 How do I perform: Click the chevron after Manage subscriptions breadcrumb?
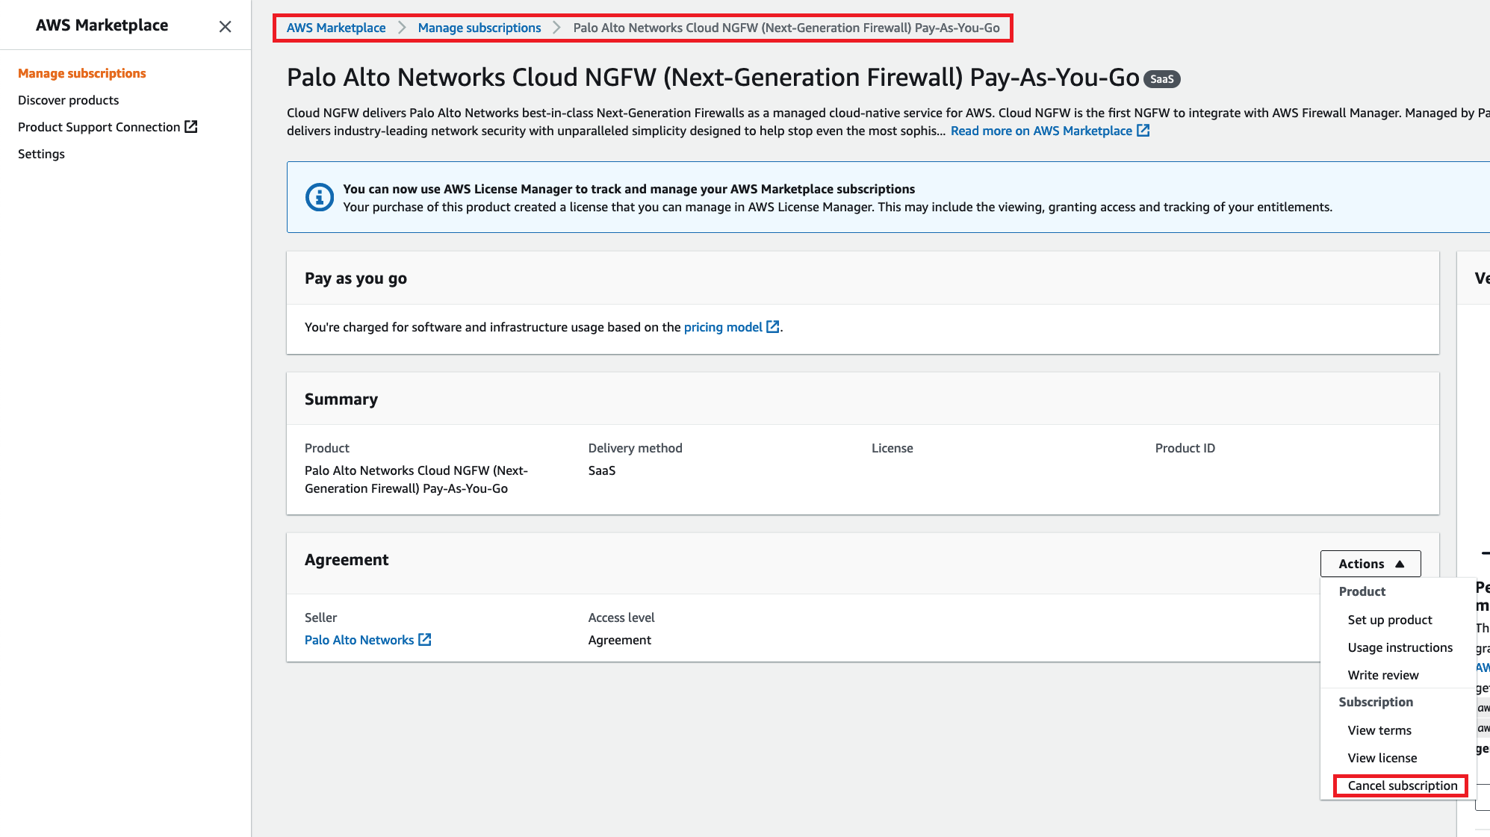coord(556,28)
